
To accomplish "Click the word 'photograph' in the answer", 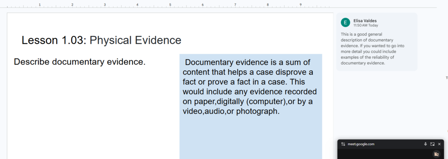I will (257, 112).
